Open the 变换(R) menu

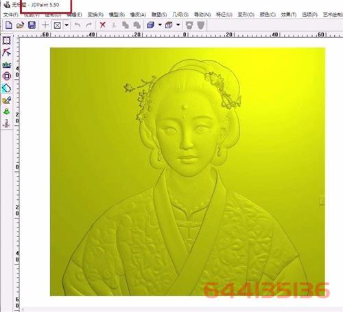point(95,15)
